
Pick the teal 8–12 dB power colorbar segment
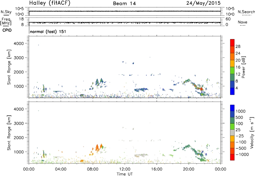232,78
